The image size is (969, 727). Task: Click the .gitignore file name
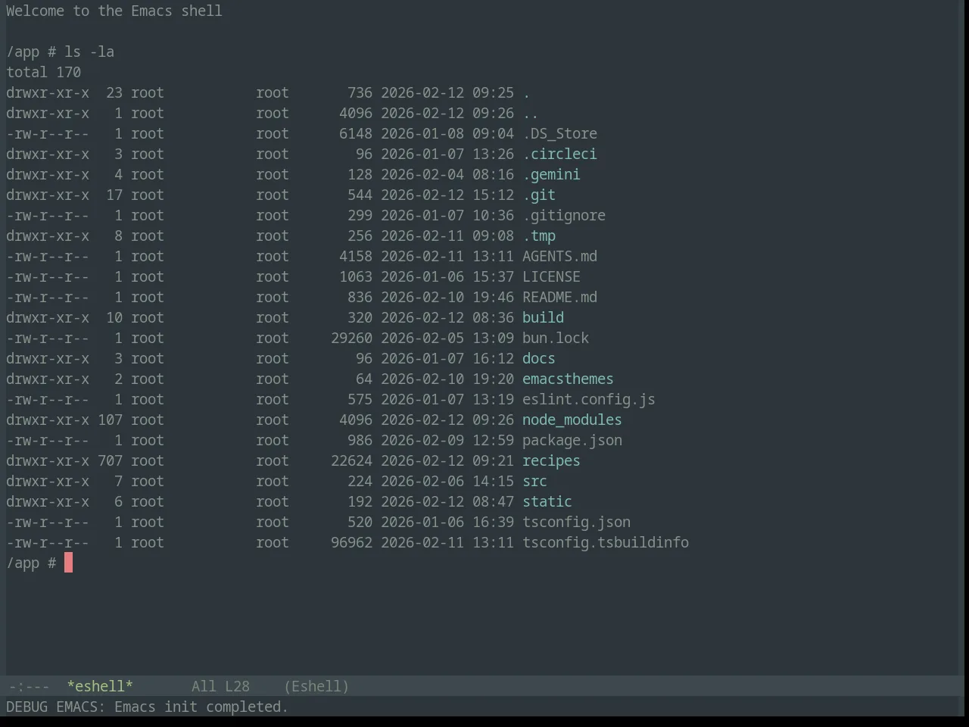coord(564,215)
